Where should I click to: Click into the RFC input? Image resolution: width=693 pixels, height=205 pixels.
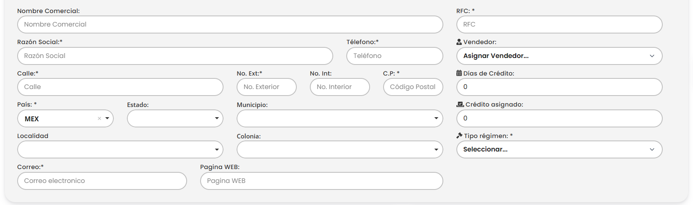click(x=559, y=25)
